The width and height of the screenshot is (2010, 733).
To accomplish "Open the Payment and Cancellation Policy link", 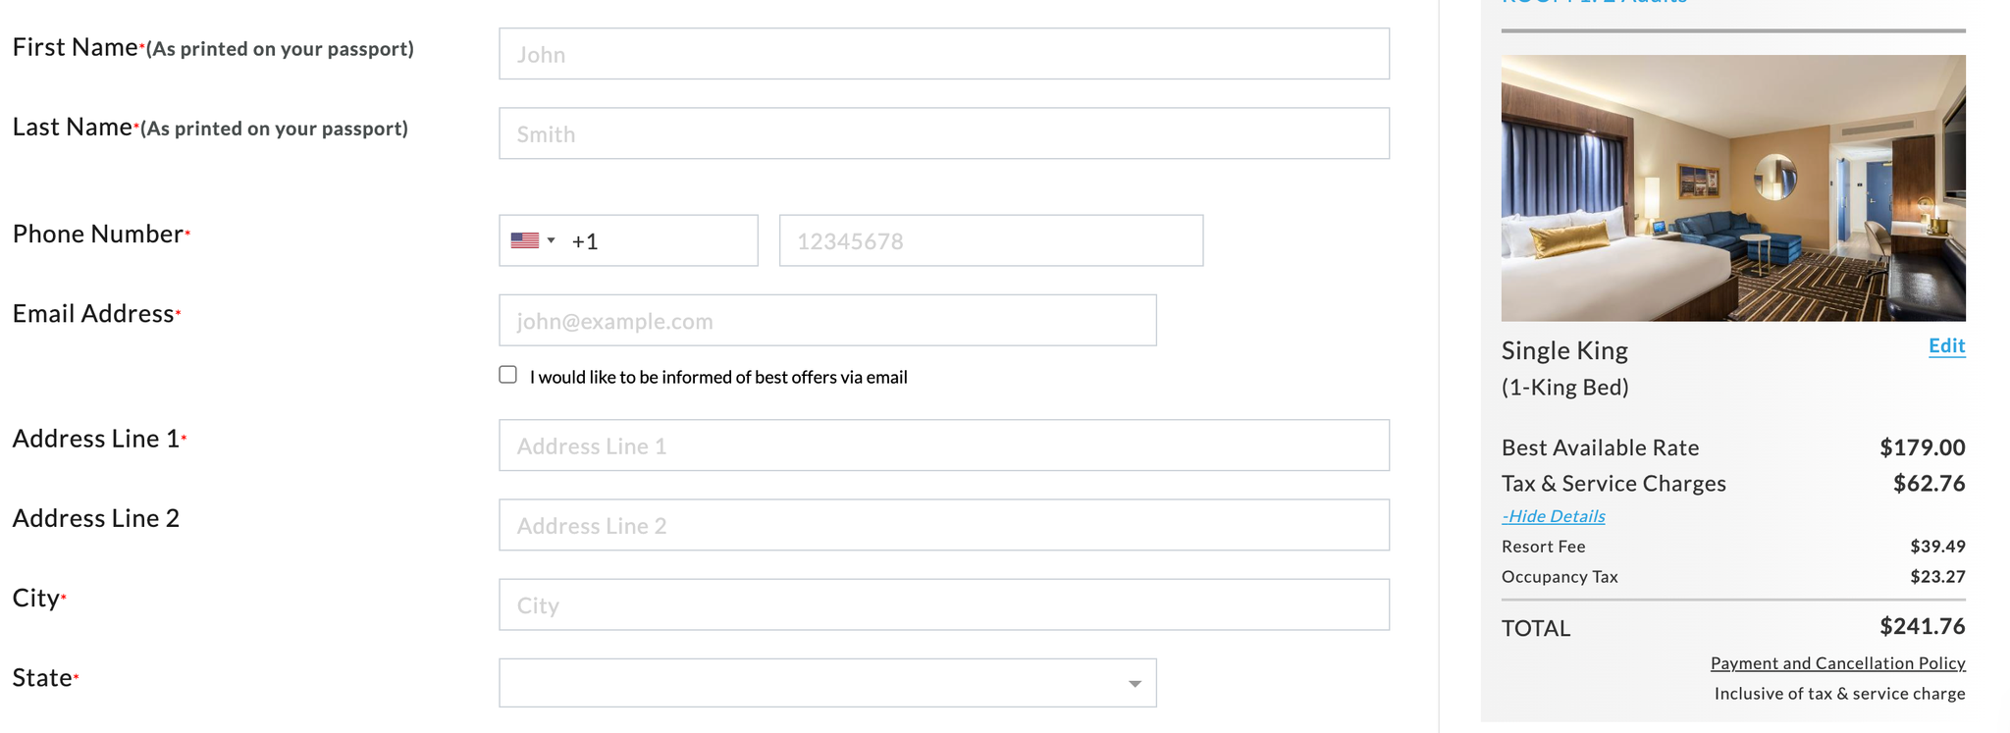I will 1837,663.
